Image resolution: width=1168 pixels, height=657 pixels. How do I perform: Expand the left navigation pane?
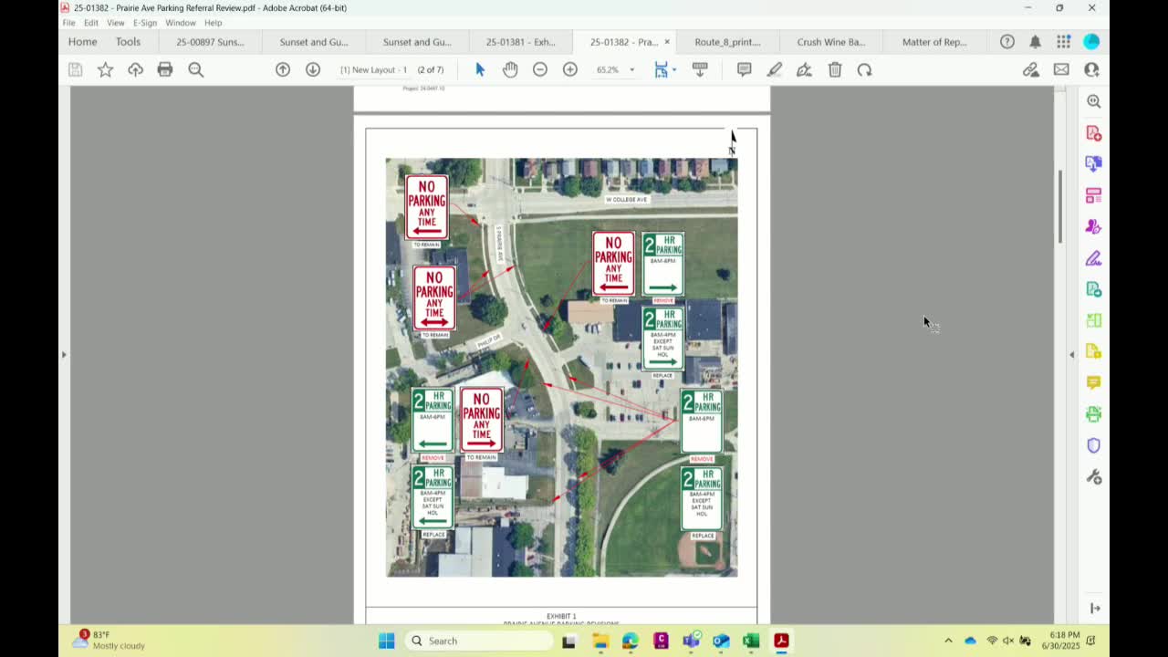(x=64, y=354)
